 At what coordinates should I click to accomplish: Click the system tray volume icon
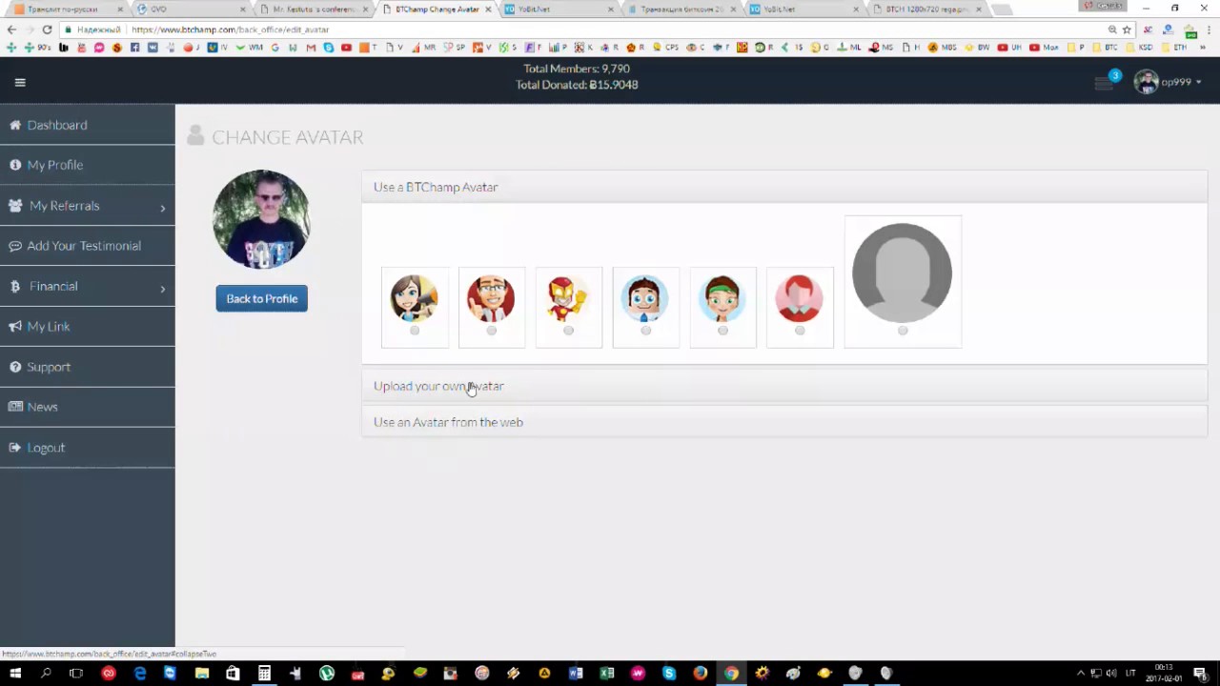click(1110, 674)
